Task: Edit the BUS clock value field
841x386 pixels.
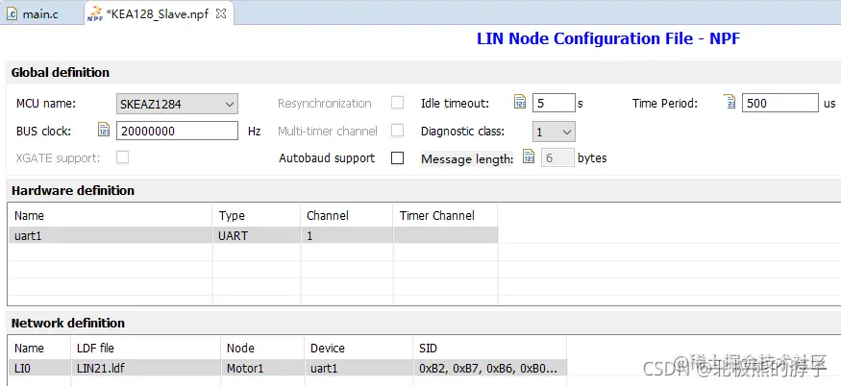Action: click(177, 131)
